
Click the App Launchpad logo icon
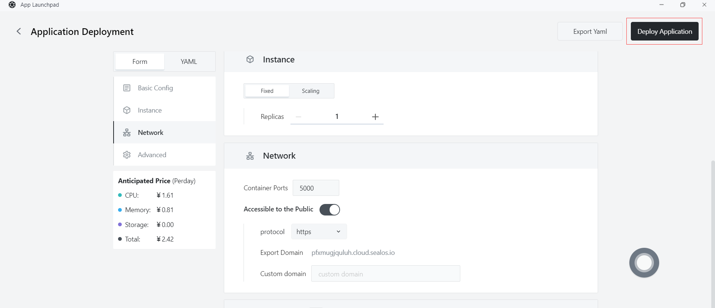click(x=12, y=5)
